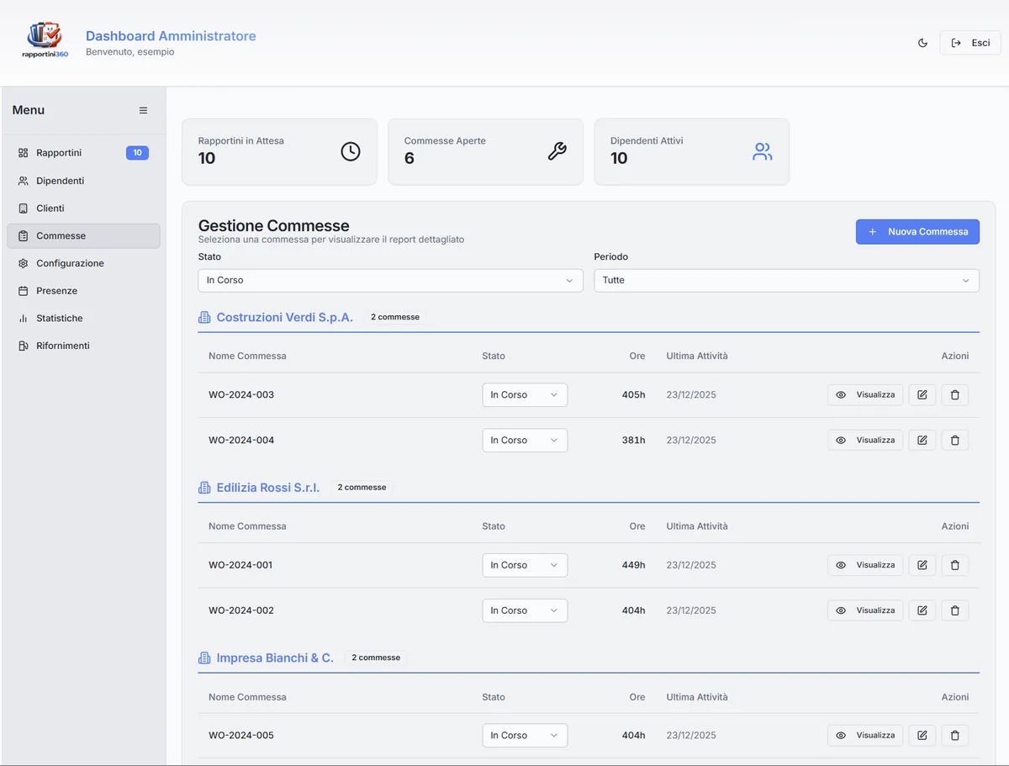Viewport: 1009px width, 766px height.
Task: Click the Ore column header under Costruzioni Verdi
Action: pos(637,356)
